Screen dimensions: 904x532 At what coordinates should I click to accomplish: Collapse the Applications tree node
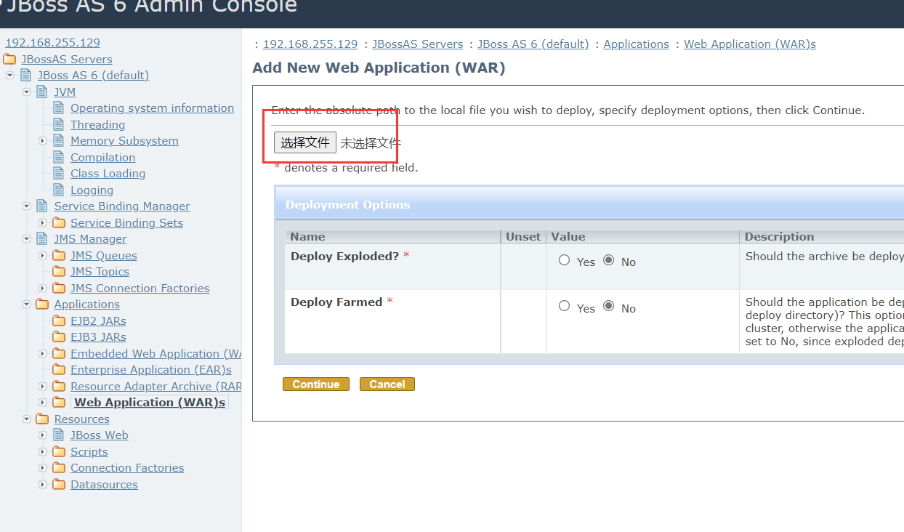pos(26,305)
